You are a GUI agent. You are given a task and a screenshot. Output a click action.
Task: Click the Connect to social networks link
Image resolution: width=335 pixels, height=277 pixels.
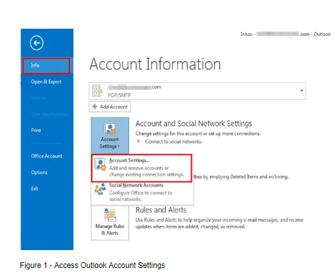pyautogui.click(x=173, y=142)
